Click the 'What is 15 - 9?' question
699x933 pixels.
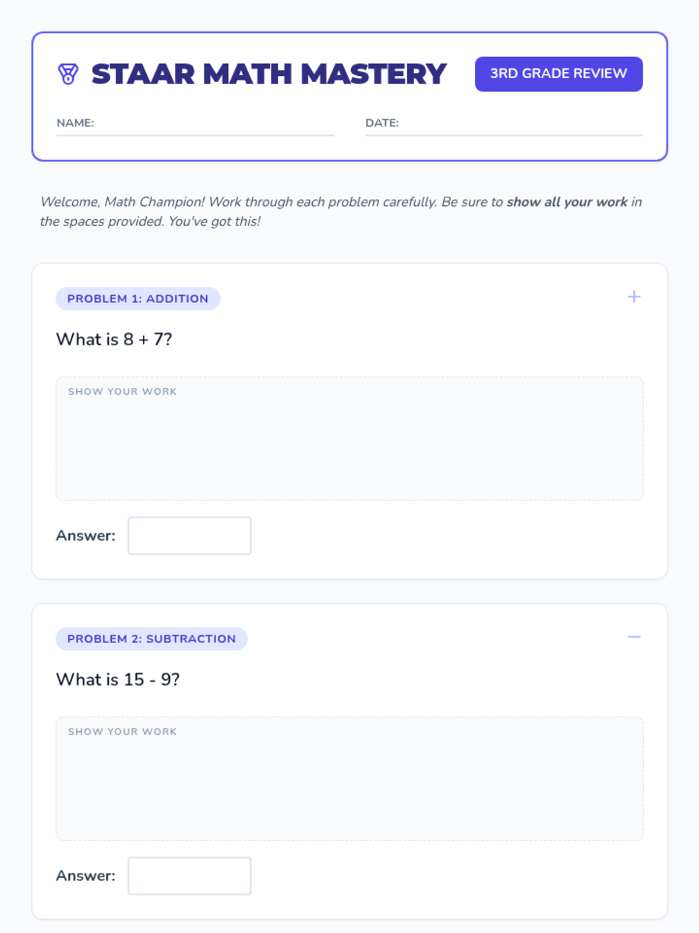click(118, 679)
